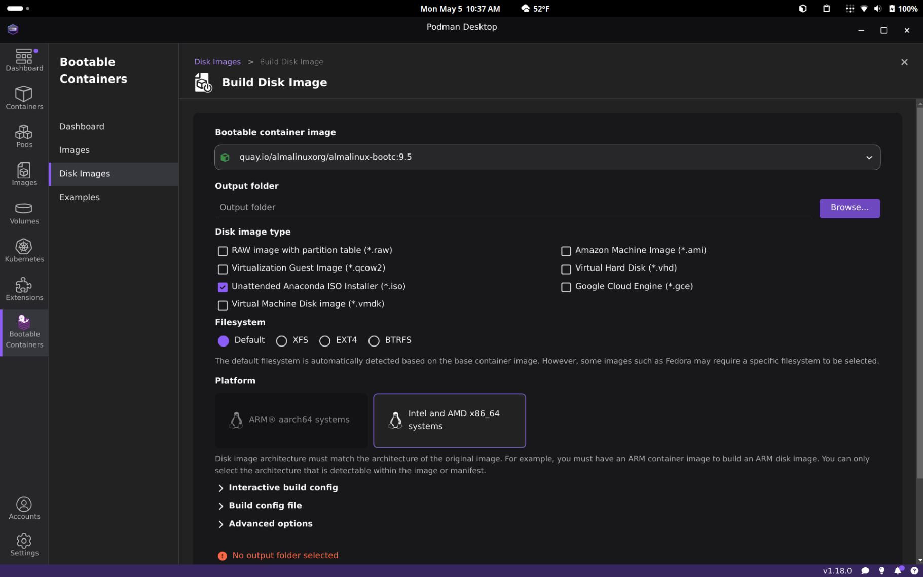Check Virtual Machine Disk image vmdk
The image size is (923, 577).
click(x=223, y=305)
